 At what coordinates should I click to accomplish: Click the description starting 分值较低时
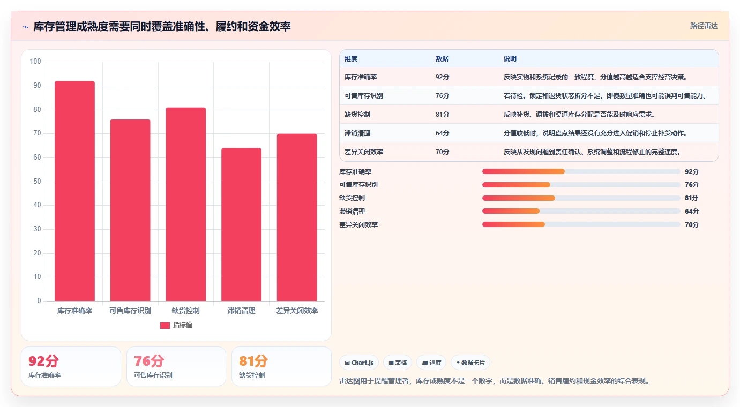595,133
